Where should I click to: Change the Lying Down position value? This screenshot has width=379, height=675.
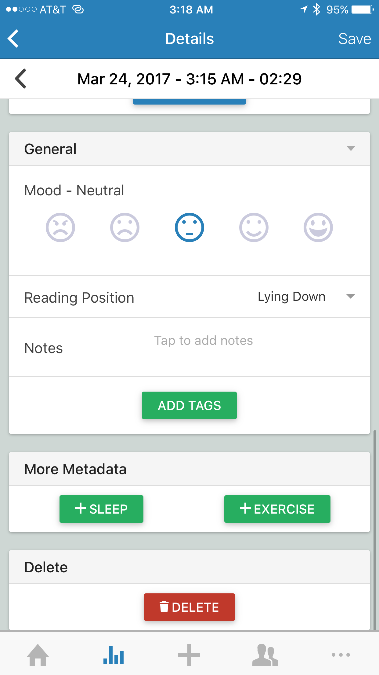(291, 297)
